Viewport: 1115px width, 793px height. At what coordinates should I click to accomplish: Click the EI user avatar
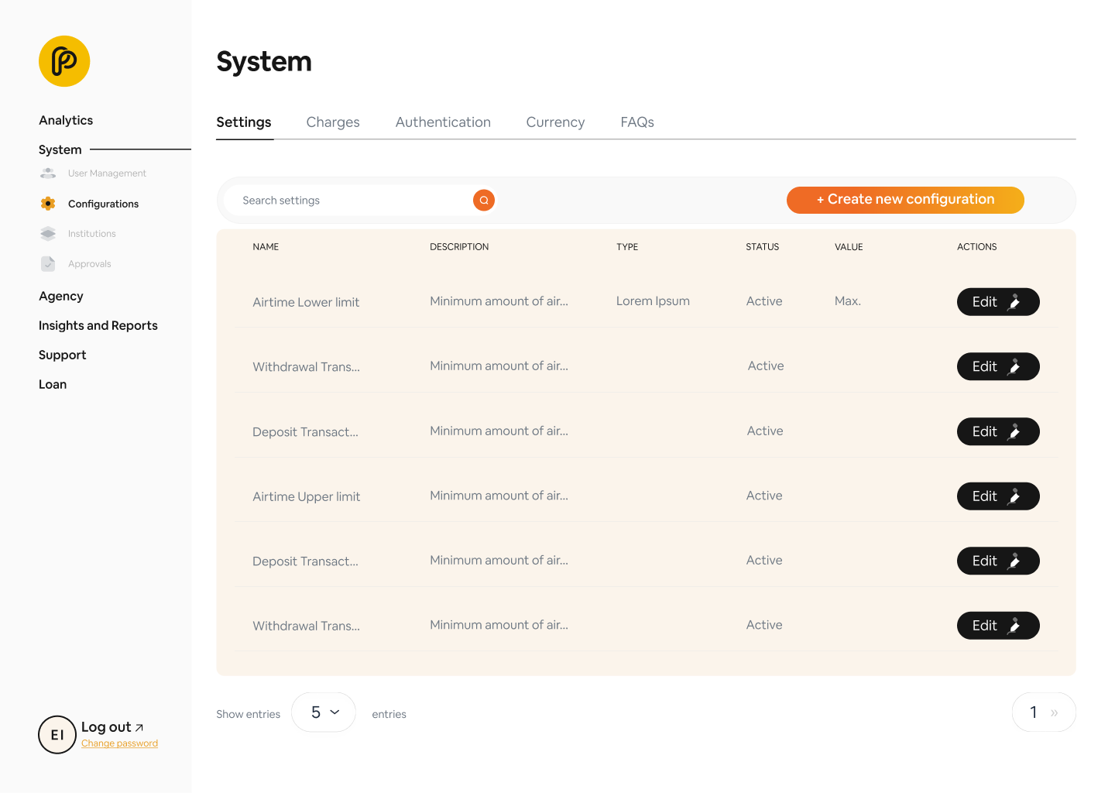click(57, 735)
